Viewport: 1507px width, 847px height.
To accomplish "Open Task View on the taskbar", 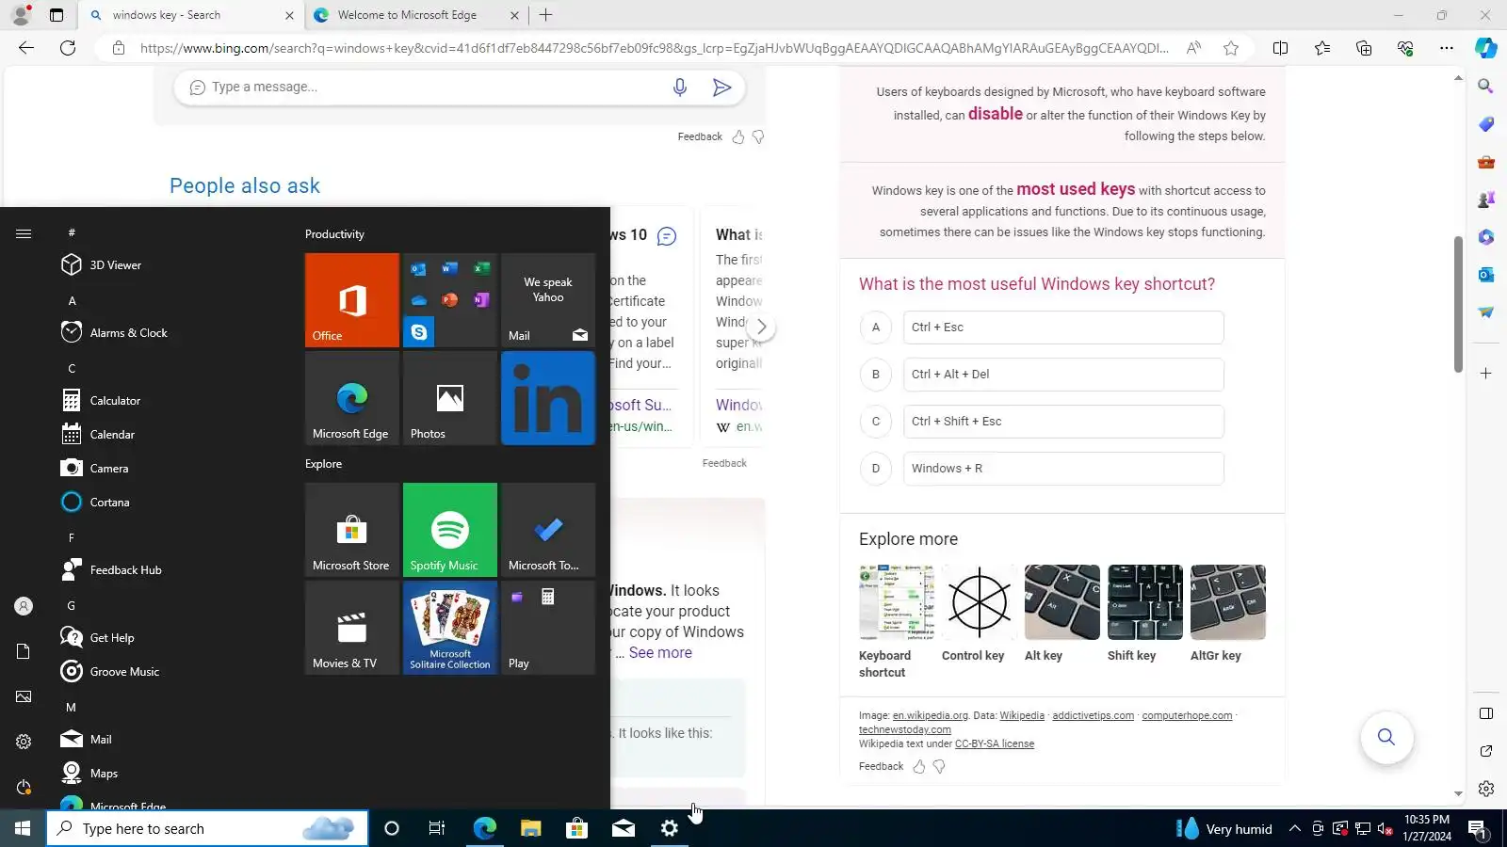I will [x=437, y=828].
